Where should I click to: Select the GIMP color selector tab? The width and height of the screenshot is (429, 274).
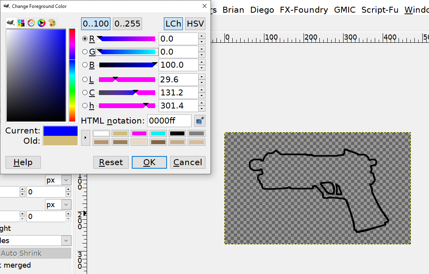(x=10, y=23)
